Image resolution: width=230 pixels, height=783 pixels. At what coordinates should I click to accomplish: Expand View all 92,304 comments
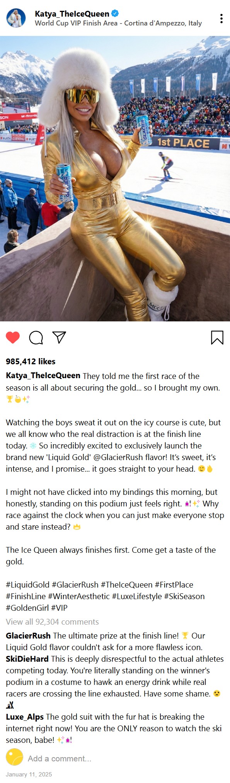point(52,622)
